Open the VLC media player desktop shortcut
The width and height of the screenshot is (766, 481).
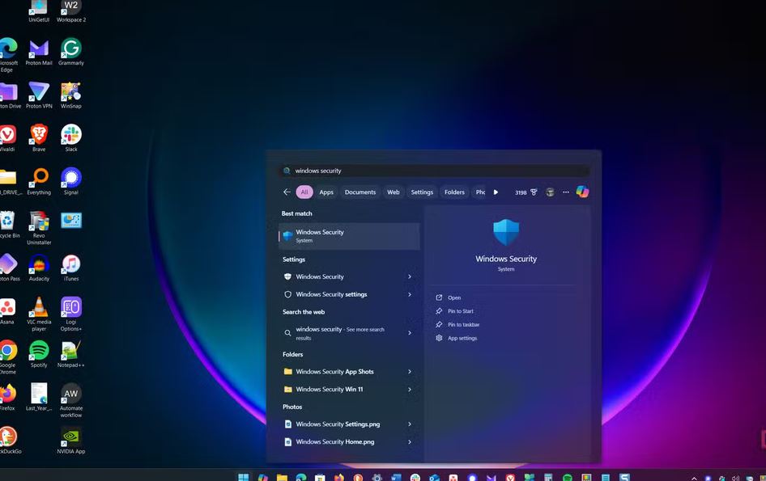(x=39, y=314)
